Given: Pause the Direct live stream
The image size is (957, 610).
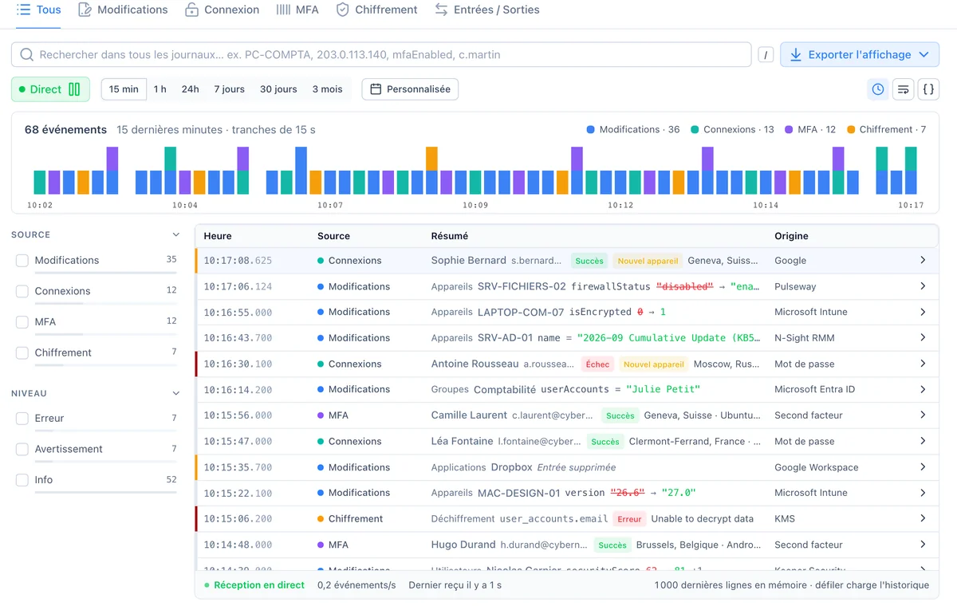Looking at the screenshot, I should click(50, 89).
